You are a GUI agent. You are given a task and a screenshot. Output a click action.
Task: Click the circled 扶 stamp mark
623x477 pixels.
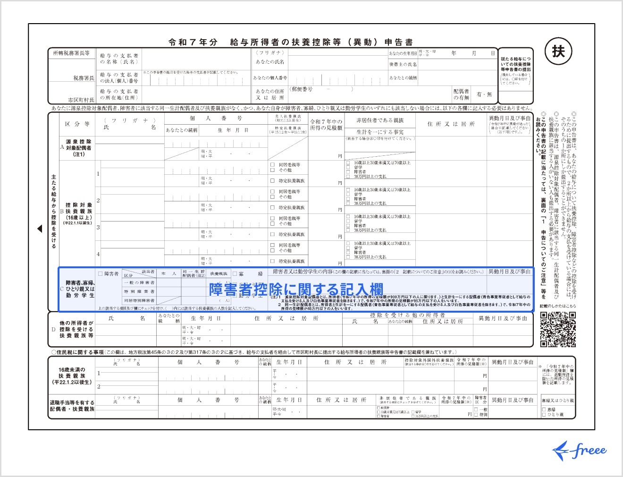(558, 51)
